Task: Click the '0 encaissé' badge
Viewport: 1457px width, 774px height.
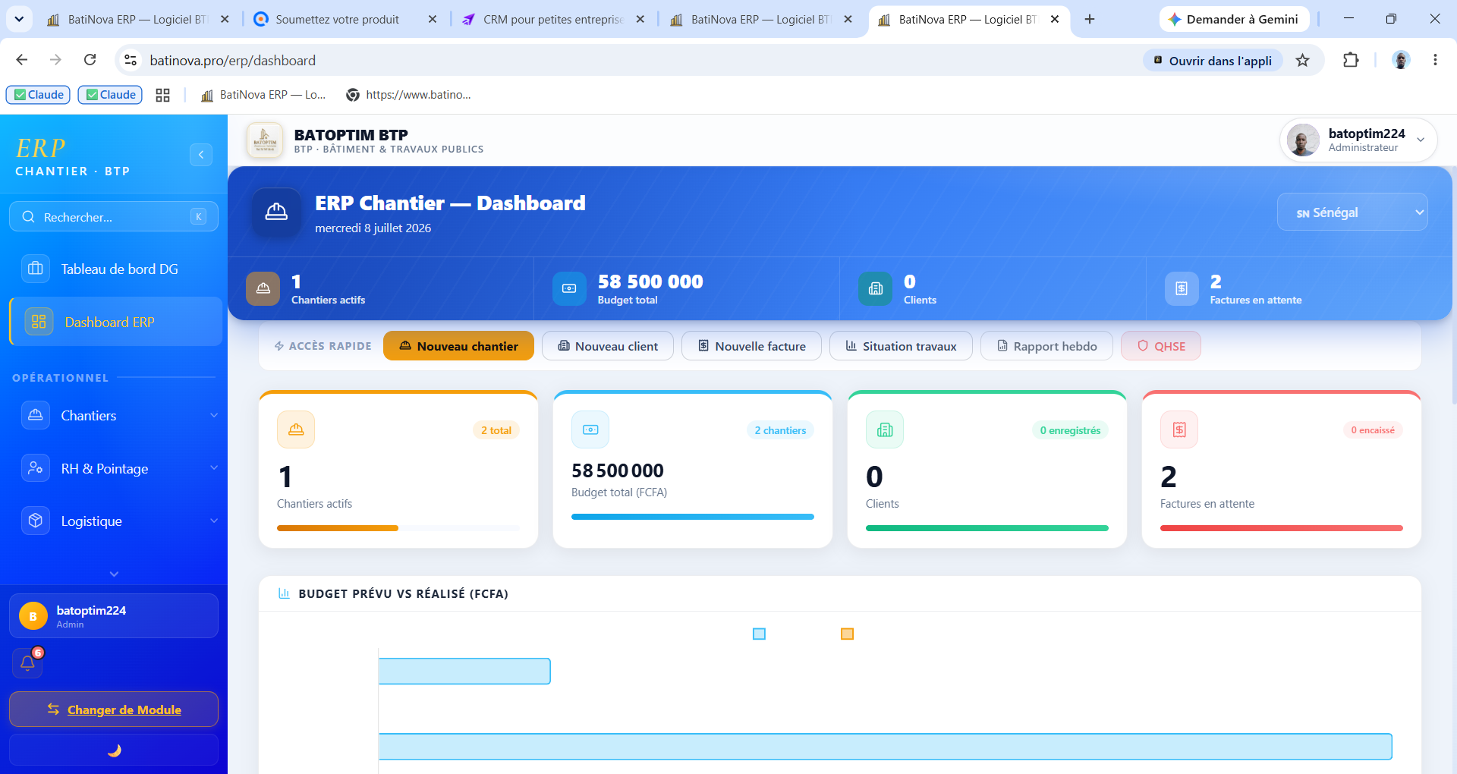Action: click(x=1373, y=430)
